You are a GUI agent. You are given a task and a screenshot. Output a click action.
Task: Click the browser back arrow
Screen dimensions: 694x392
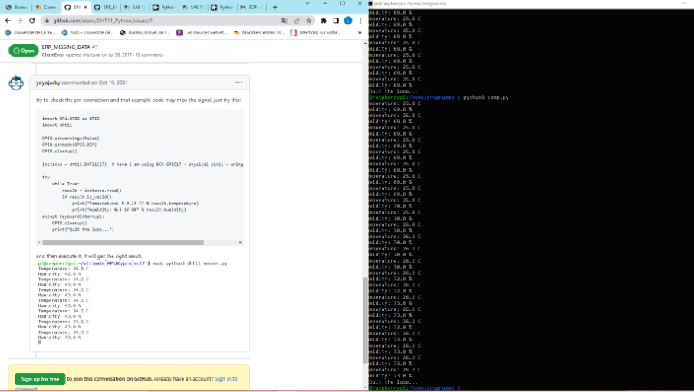[x=8, y=21]
